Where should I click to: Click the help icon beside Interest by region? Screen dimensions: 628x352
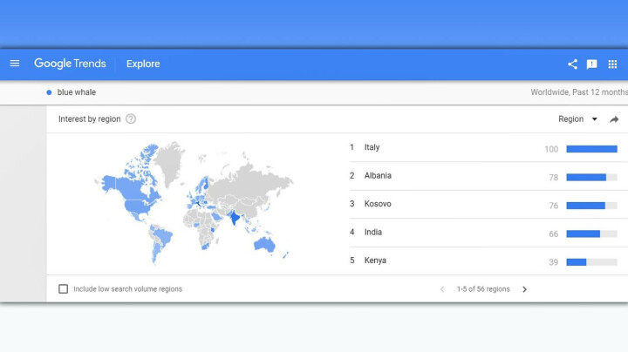tap(131, 119)
